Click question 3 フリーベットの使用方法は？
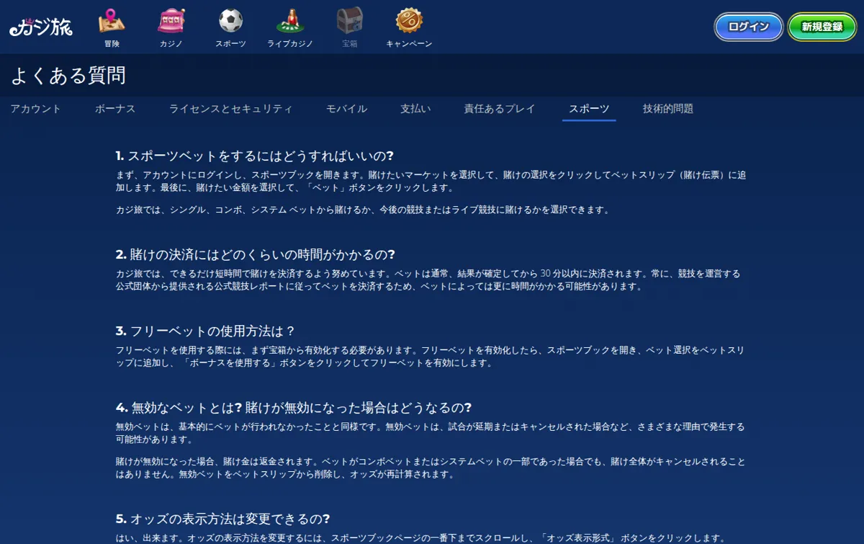This screenshot has width=864, height=544. [205, 331]
